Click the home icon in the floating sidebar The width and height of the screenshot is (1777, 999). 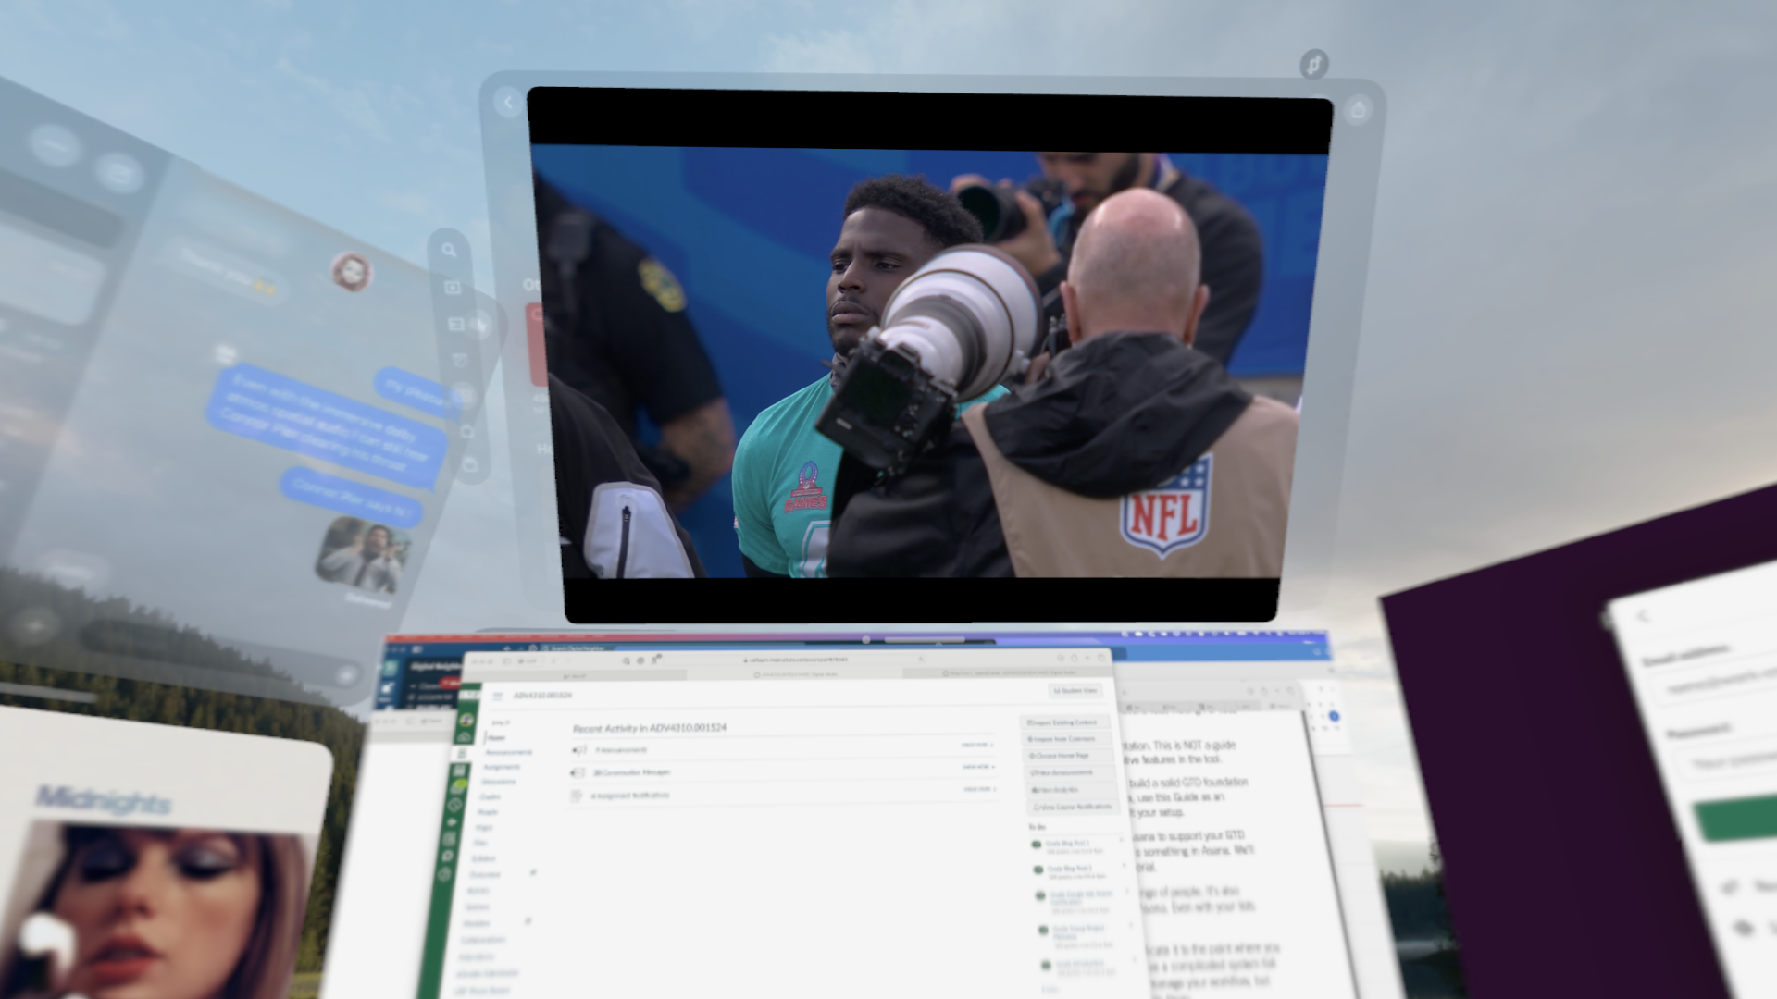point(468,432)
